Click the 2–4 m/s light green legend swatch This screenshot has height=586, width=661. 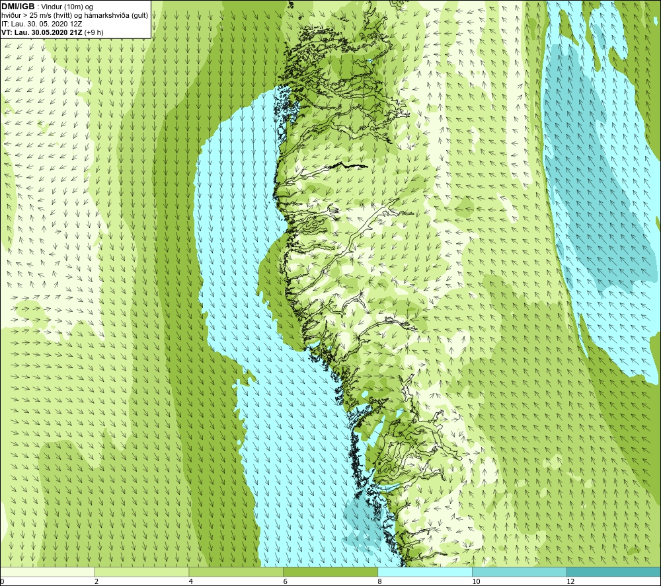pyautogui.click(x=141, y=571)
